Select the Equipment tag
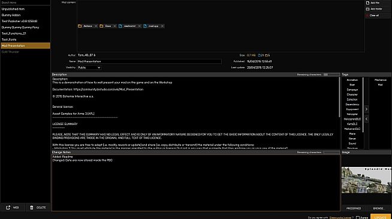Image resolution: width=392 pixels, height=219 pixels. coord(352,109)
